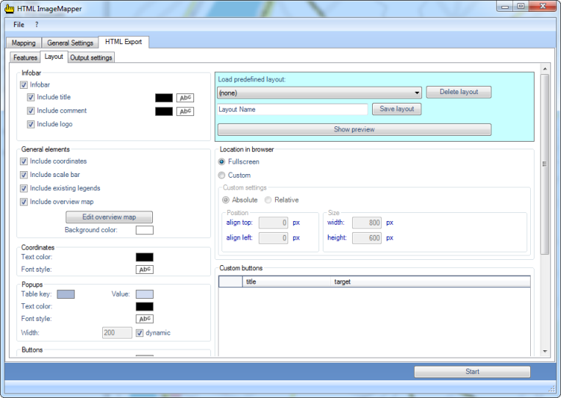
Task: Open the ? help menu
Action: (37, 25)
